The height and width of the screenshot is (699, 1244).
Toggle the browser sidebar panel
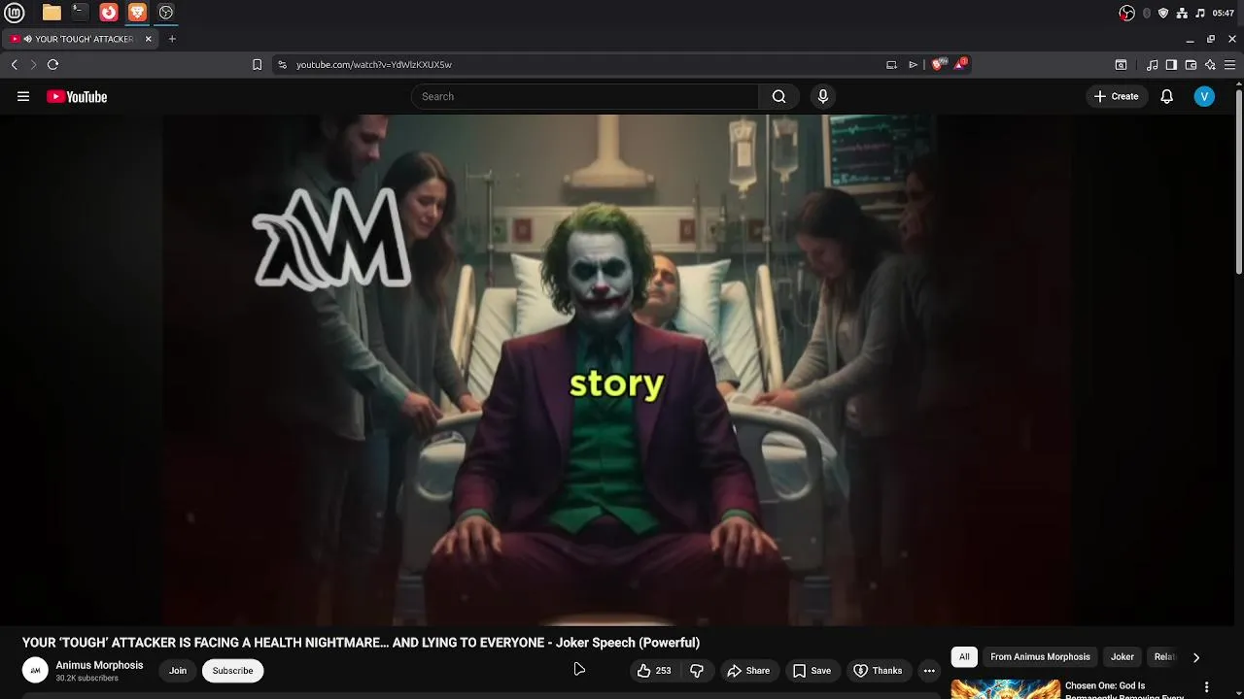tap(1171, 65)
